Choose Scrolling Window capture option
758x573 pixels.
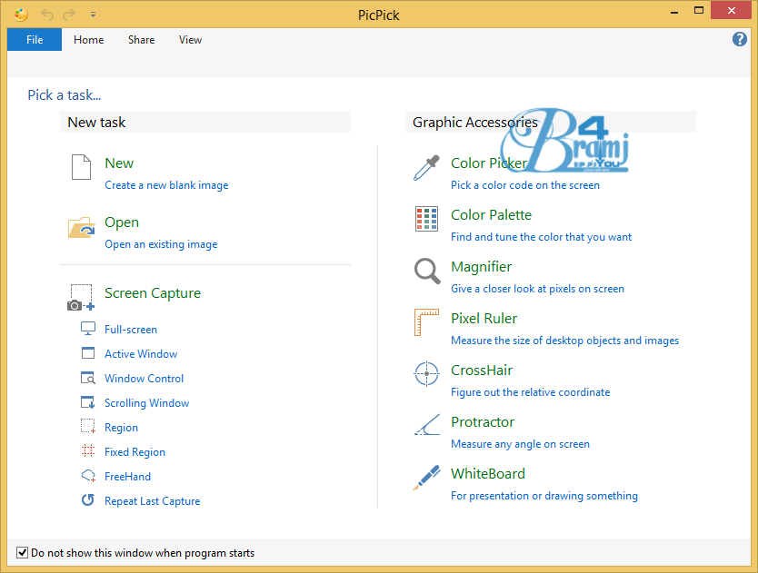tap(146, 403)
